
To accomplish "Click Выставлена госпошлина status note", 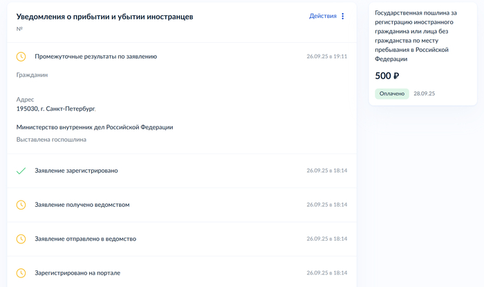I will [x=51, y=140].
